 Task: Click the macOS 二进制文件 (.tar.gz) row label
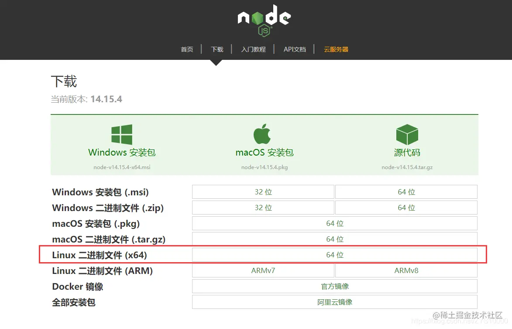pyautogui.click(x=109, y=239)
